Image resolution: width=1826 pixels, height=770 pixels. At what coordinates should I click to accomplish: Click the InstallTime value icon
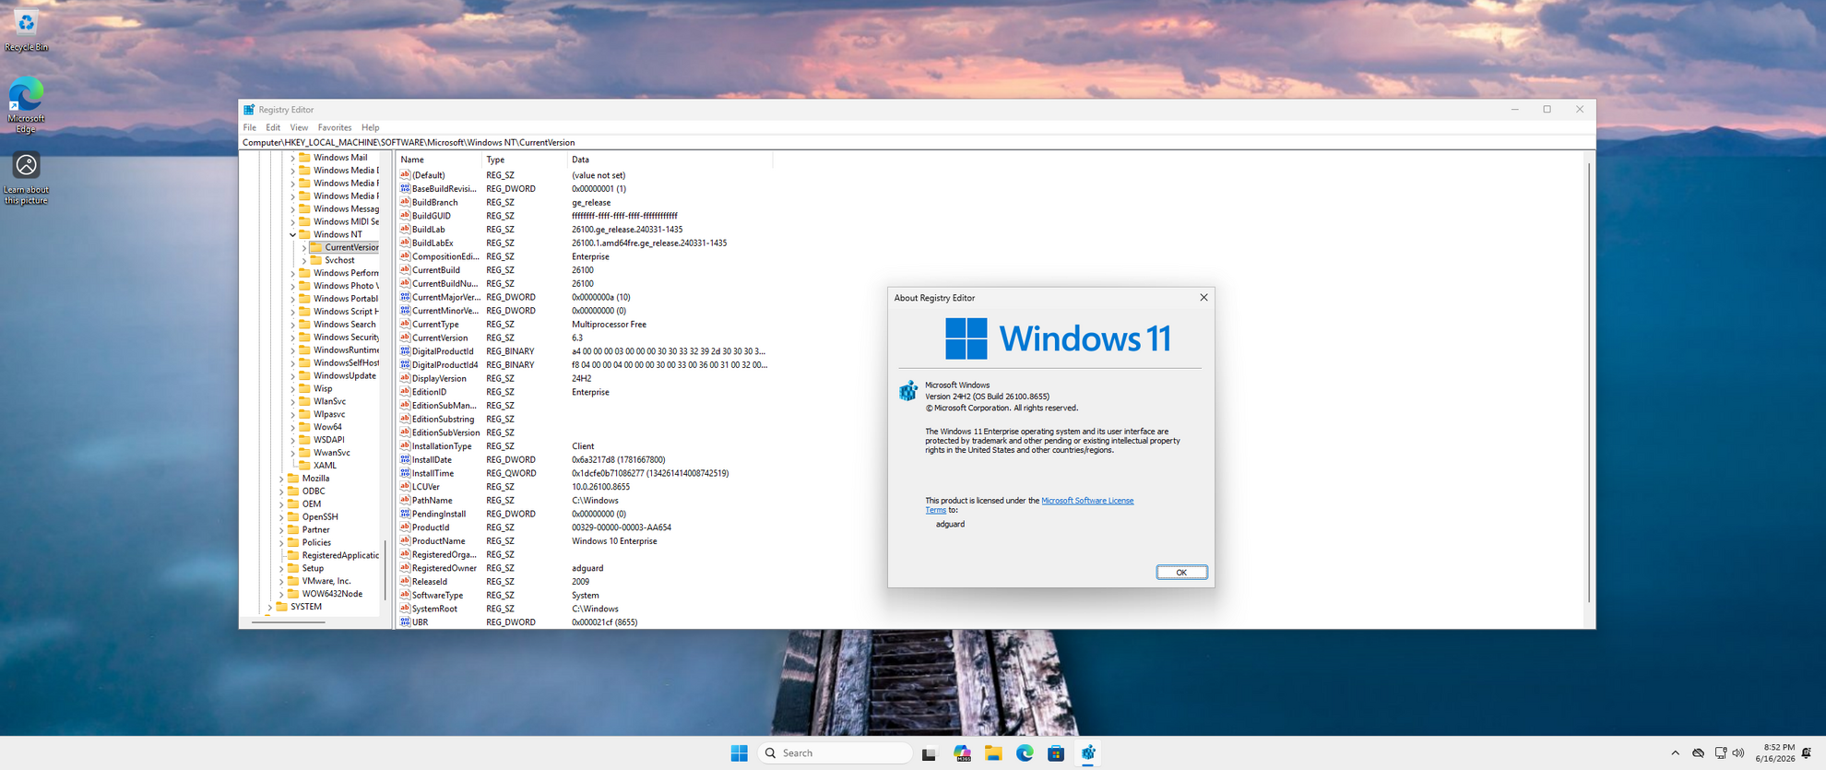point(405,473)
